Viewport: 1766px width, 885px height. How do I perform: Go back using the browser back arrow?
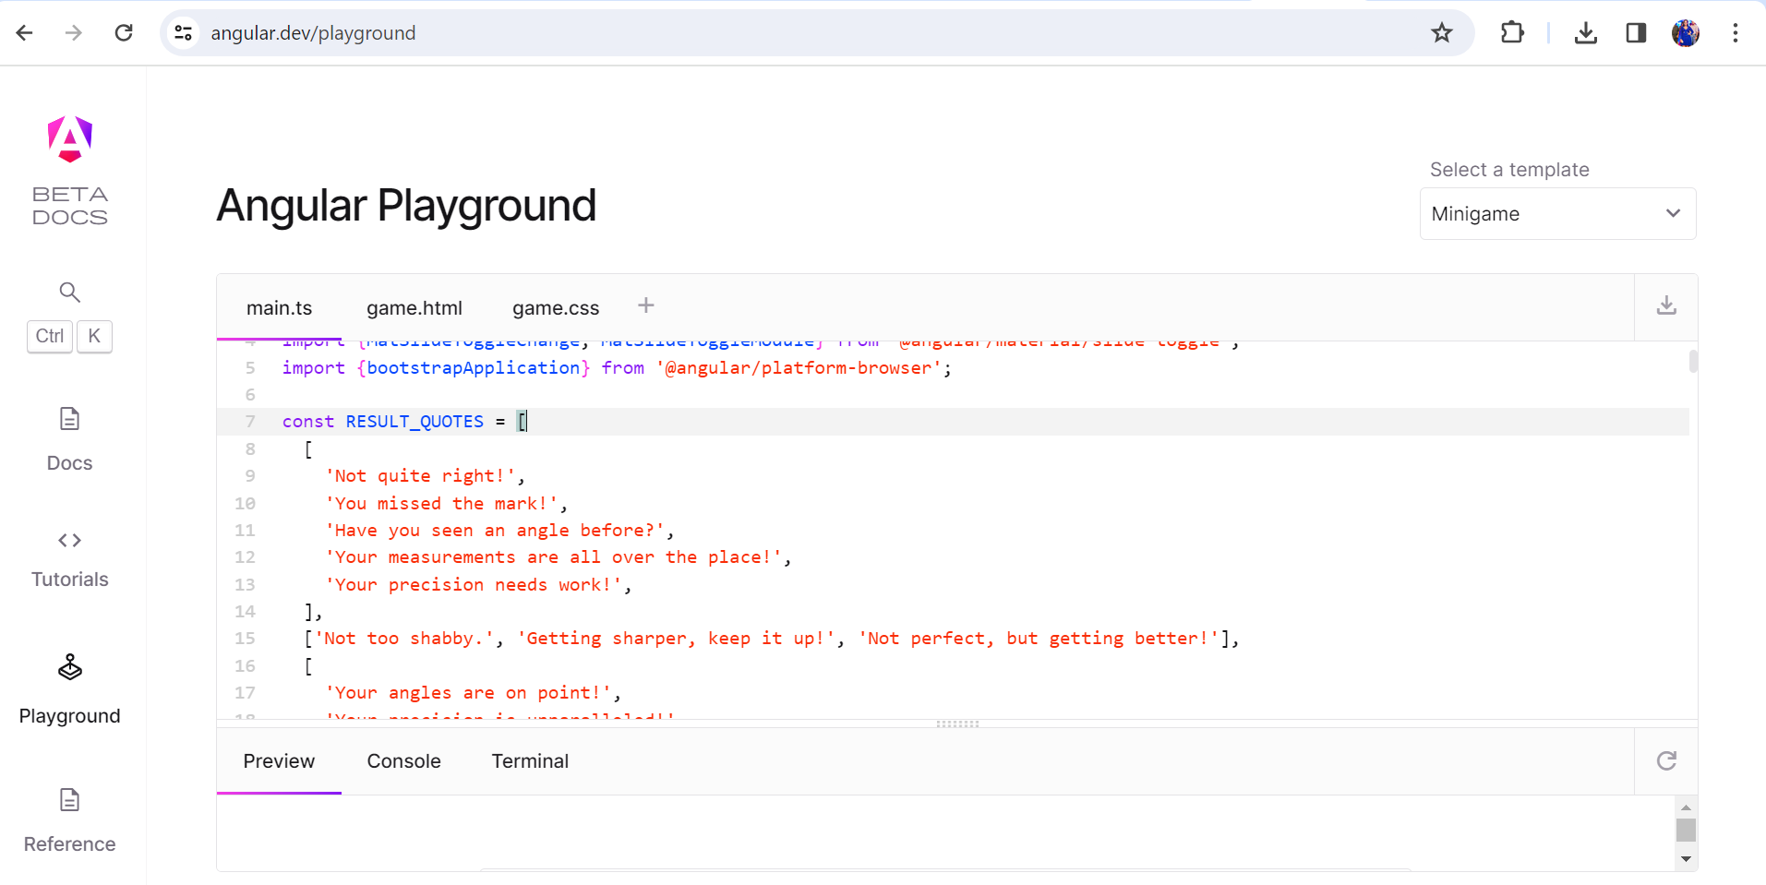[25, 33]
